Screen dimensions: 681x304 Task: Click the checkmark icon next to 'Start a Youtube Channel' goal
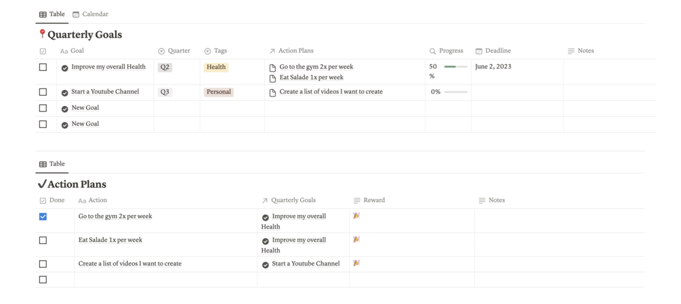click(65, 93)
